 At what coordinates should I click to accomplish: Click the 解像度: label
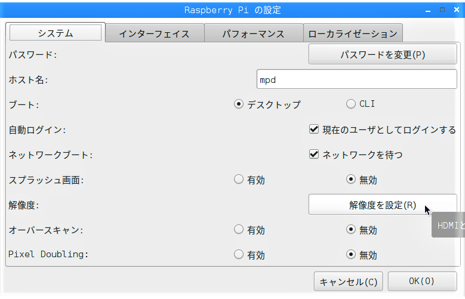[24, 205]
